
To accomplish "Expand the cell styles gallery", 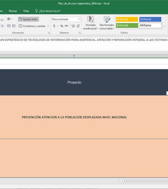I will [x=164, y=27].
